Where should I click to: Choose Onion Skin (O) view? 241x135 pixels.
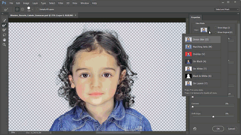pos(203,39)
